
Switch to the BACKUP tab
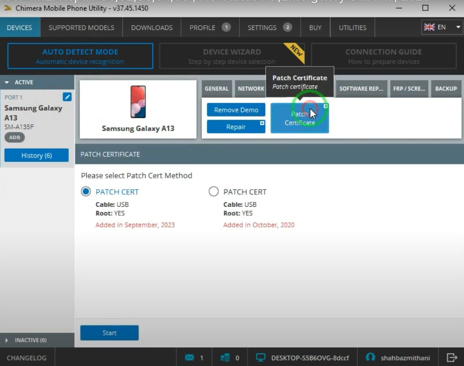[446, 89]
